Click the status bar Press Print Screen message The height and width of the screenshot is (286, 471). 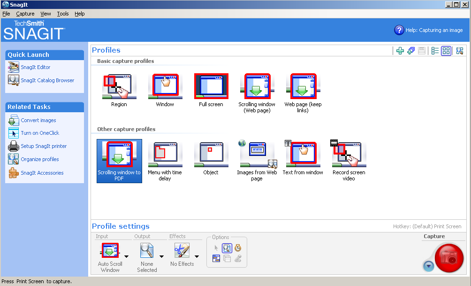click(x=36, y=281)
